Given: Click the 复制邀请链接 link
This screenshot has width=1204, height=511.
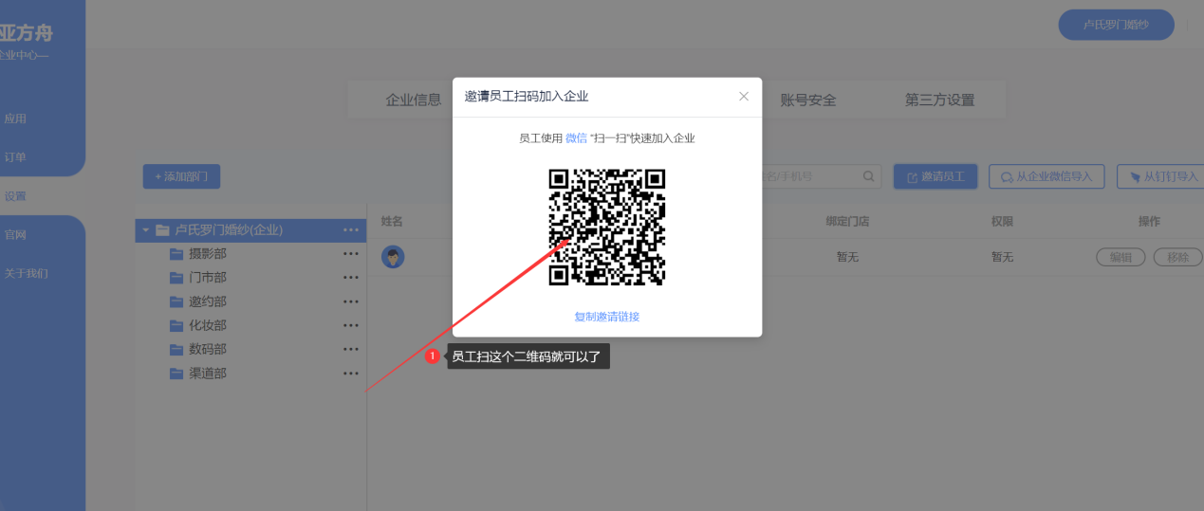Looking at the screenshot, I should tap(607, 317).
